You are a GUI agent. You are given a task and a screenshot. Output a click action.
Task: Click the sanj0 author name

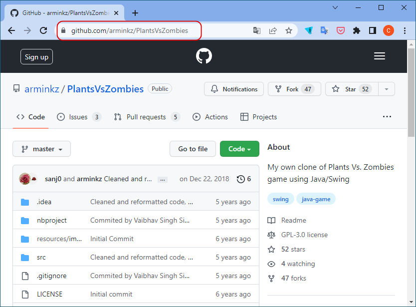[53, 179]
